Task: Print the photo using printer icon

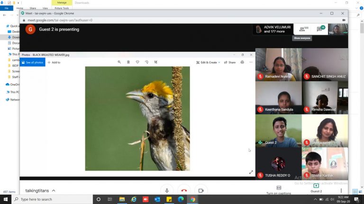Action: [x=242, y=62]
